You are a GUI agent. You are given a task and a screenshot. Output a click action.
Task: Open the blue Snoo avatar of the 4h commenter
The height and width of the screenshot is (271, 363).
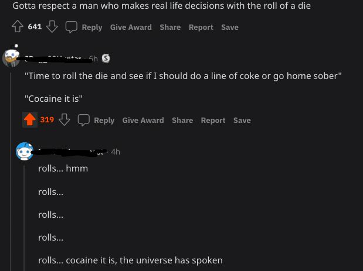(24, 152)
